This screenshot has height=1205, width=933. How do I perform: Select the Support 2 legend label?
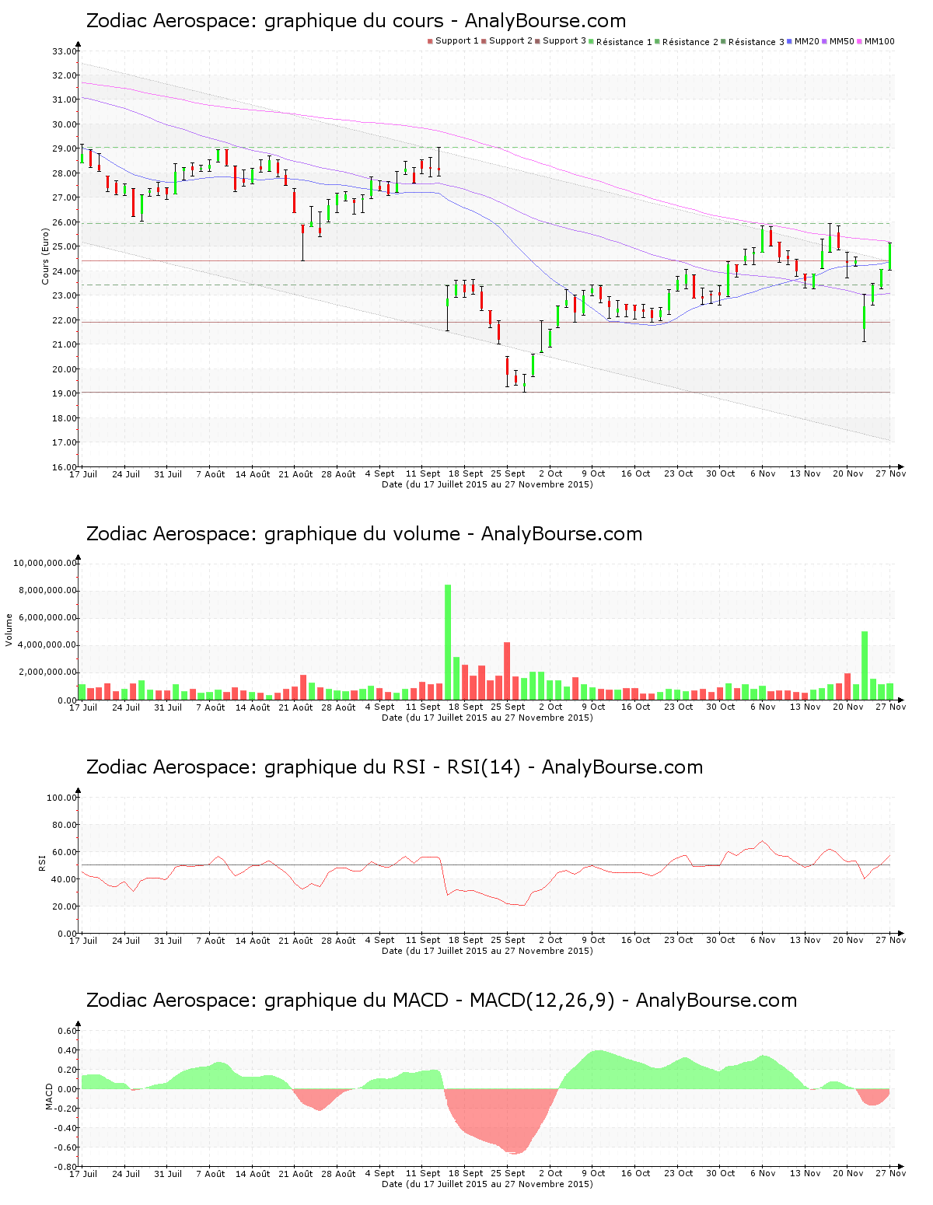click(x=511, y=41)
